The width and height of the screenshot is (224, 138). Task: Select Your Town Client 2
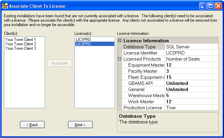(x=21, y=44)
